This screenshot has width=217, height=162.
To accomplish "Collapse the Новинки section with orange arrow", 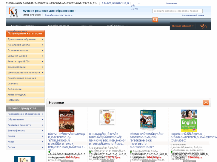I will [206, 103].
